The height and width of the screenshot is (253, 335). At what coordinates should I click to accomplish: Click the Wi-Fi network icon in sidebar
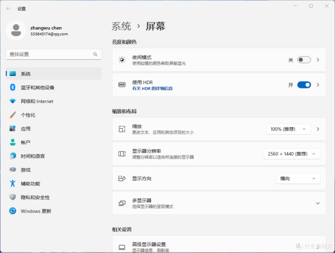13,101
